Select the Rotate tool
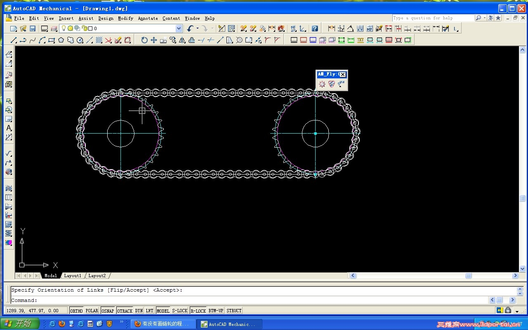The image size is (528, 330). (144, 40)
